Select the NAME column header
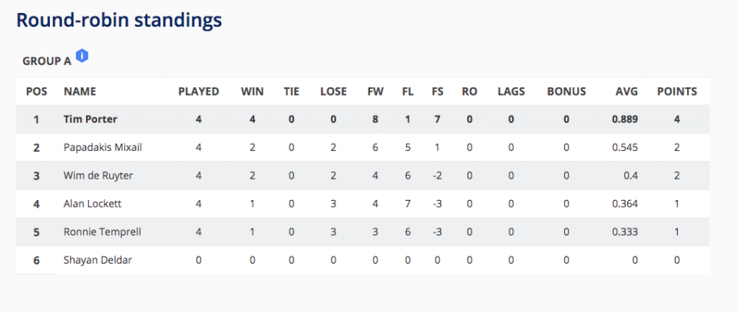The image size is (737, 312). pos(79,91)
